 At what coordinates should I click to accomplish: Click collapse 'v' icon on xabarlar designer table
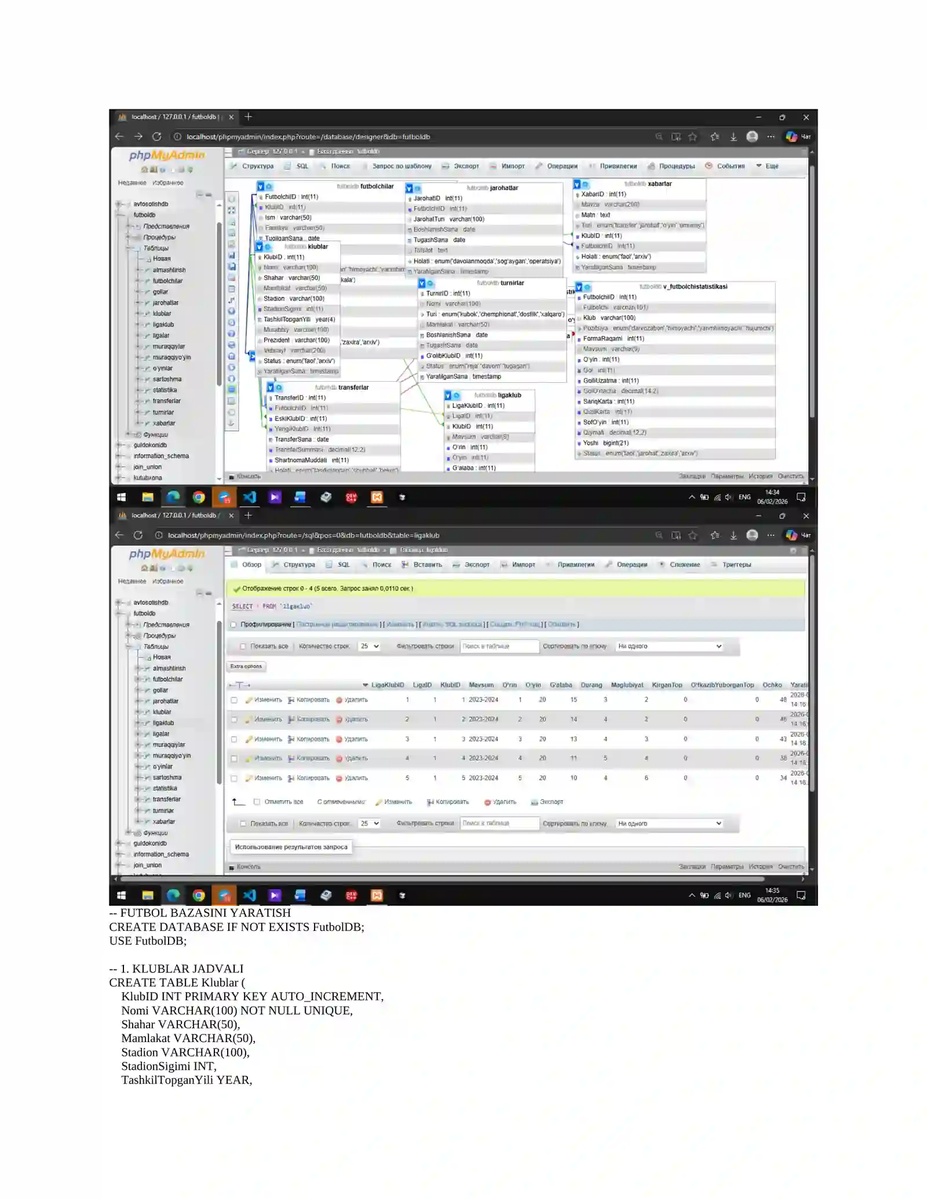pyautogui.click(x=577, y=184)
